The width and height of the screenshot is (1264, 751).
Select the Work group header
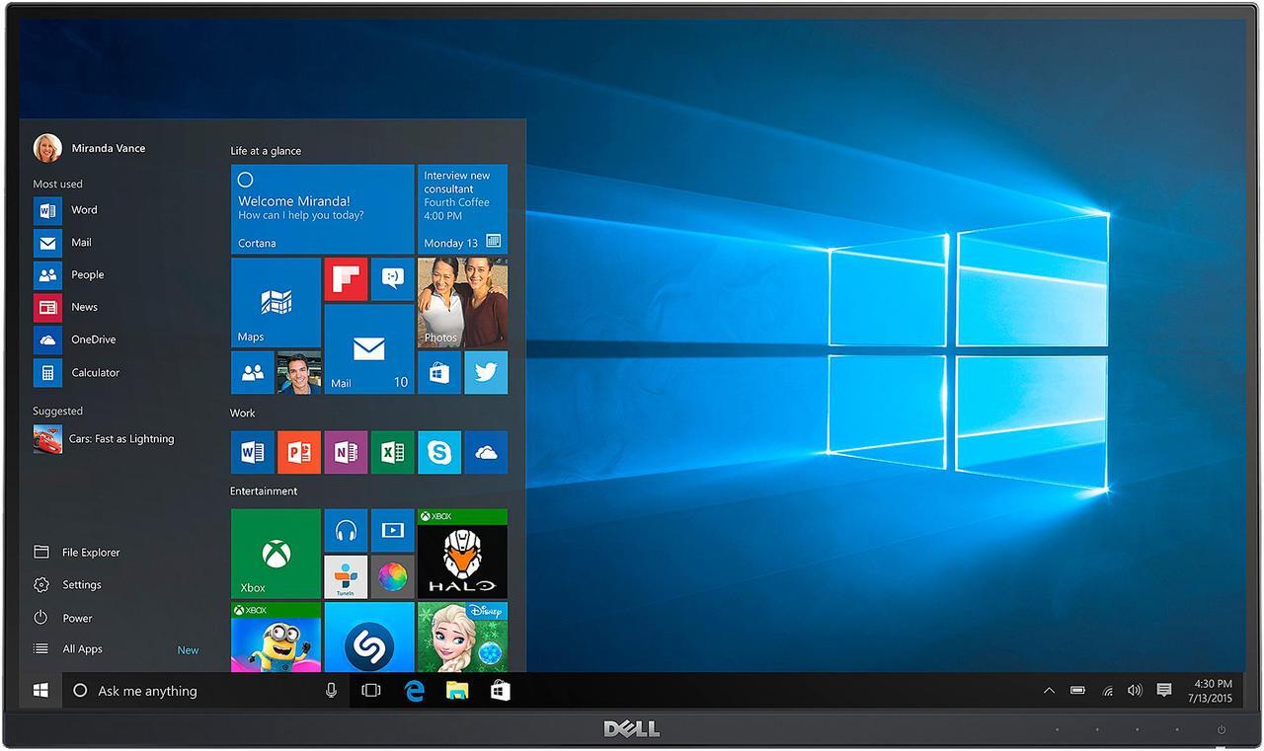[x=243, y=413]
